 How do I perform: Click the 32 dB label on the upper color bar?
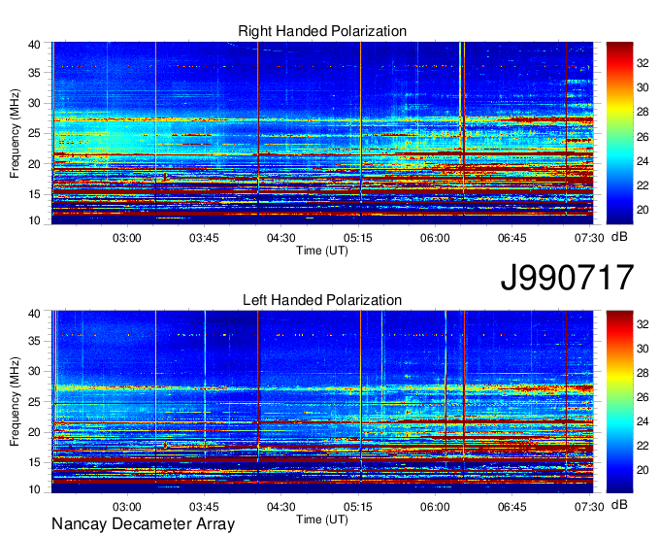(x=643, y=63)
